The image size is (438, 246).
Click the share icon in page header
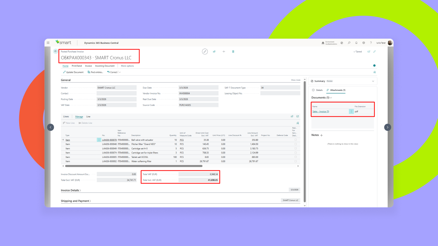tap(214, 52)
